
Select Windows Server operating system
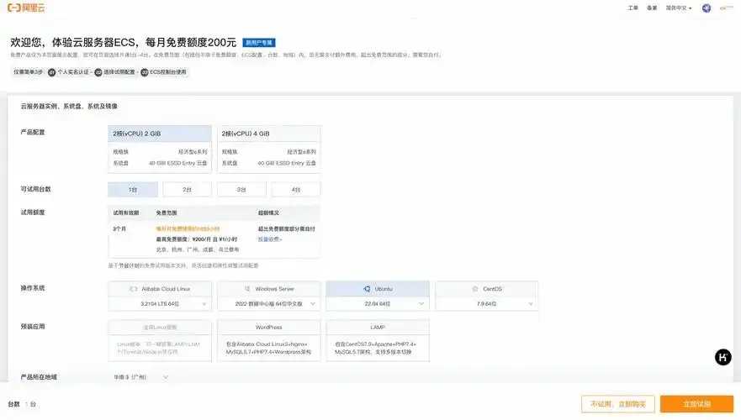click(269, 289)
